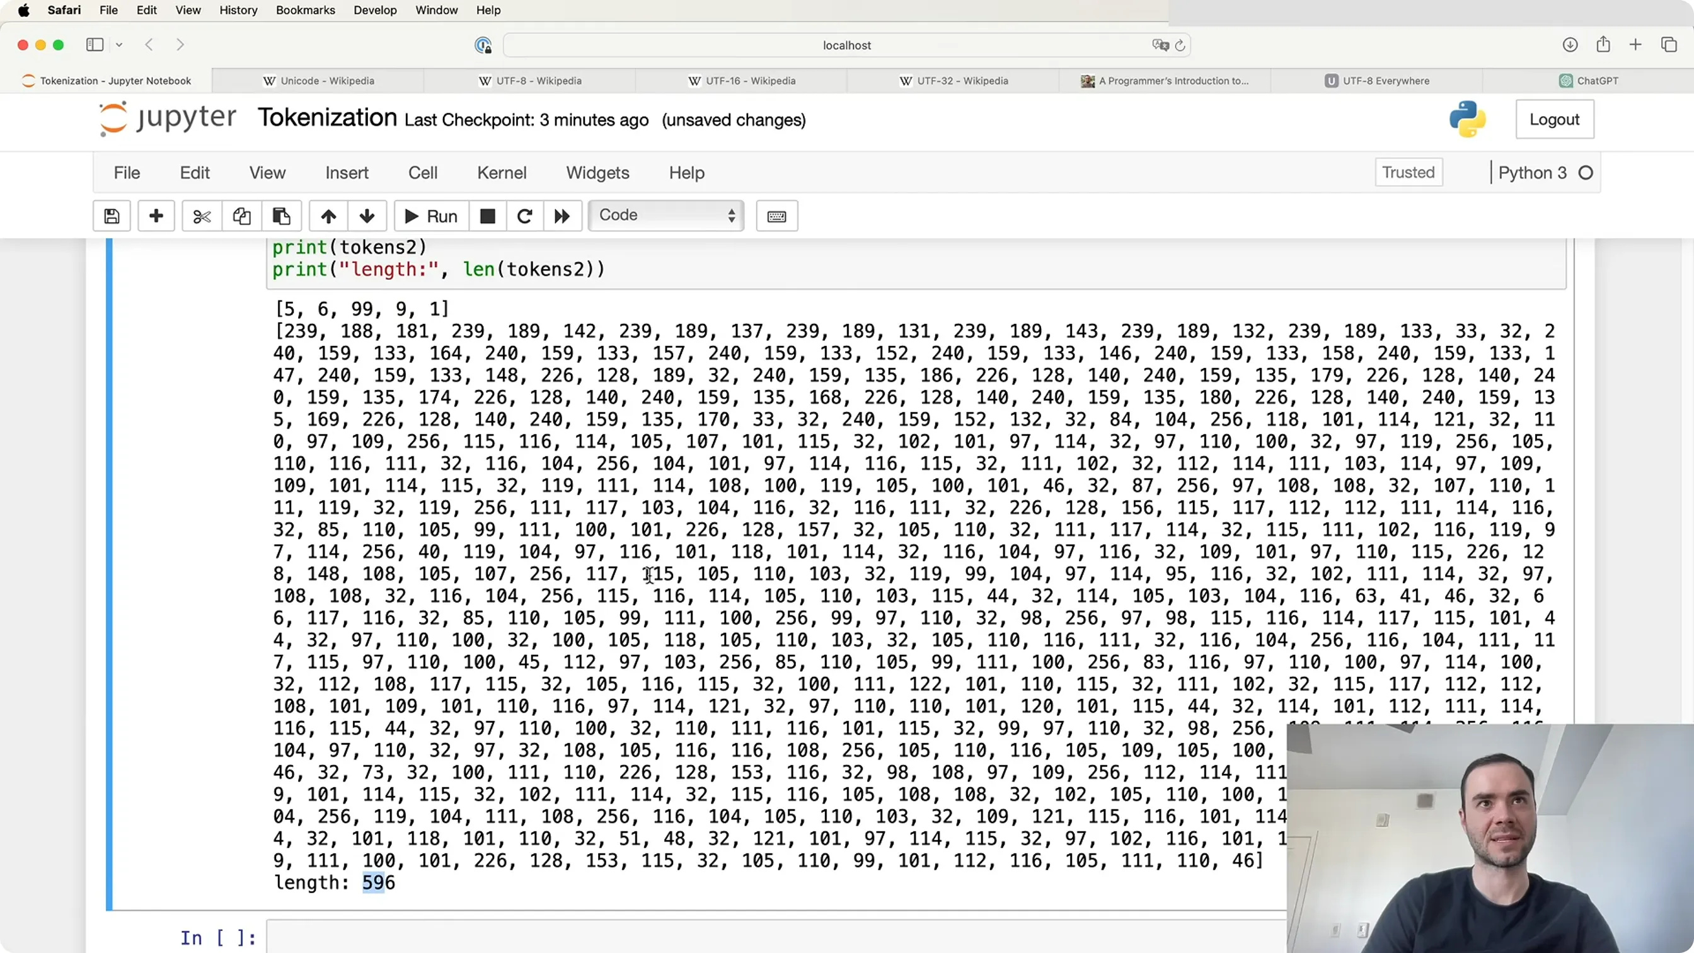Open a new Safari tab with plus icon
Screen dimensions: 1694x953
click(1635, 45)
